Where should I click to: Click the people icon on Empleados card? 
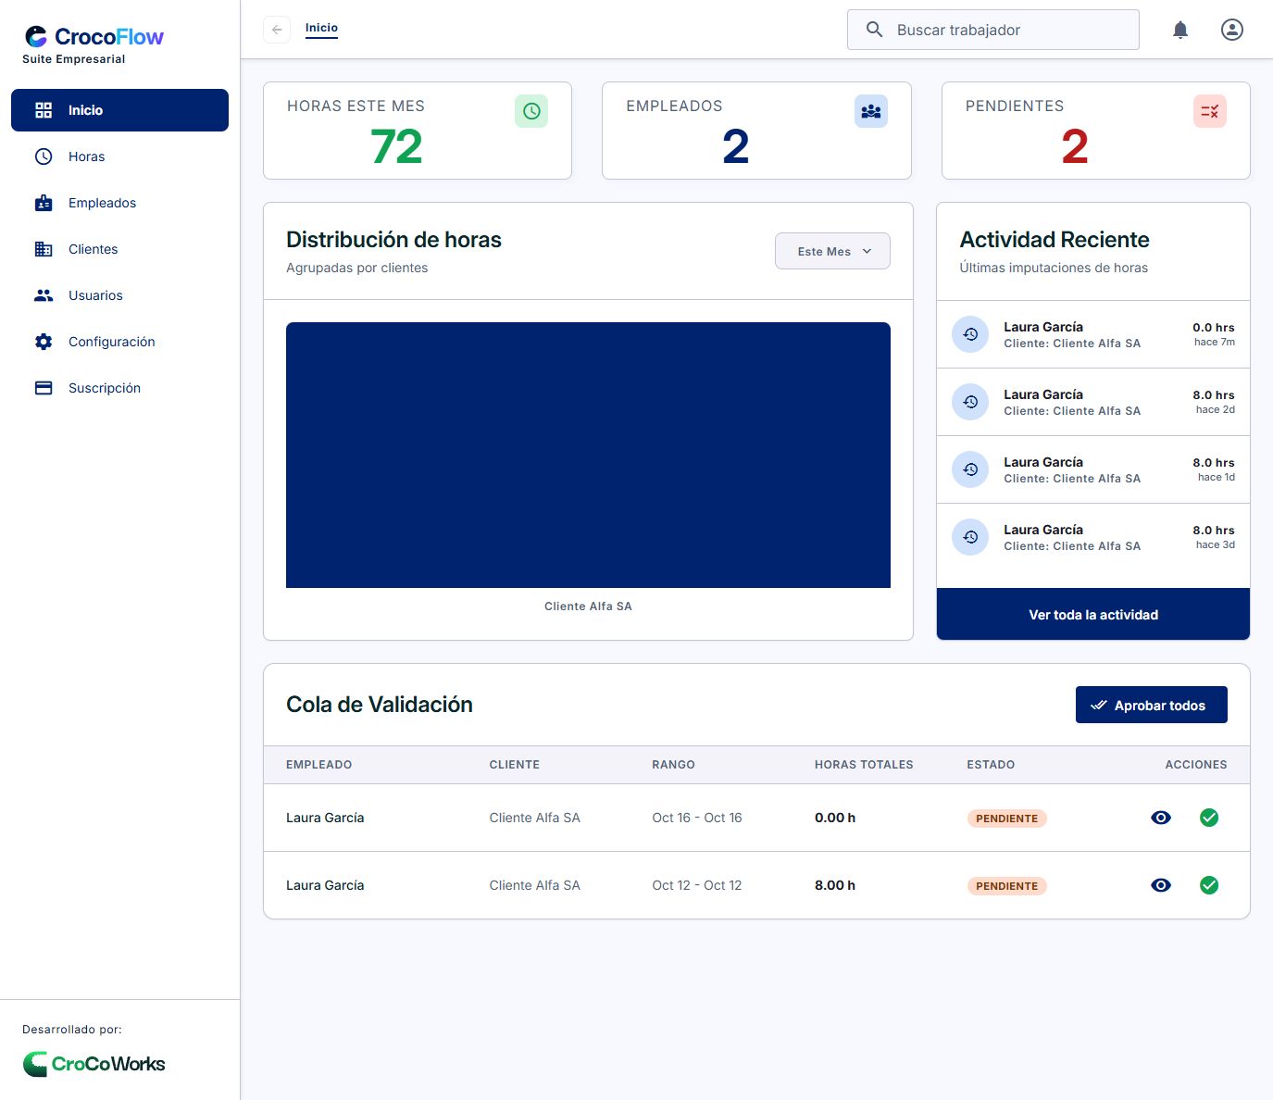[x=871, y=111]
